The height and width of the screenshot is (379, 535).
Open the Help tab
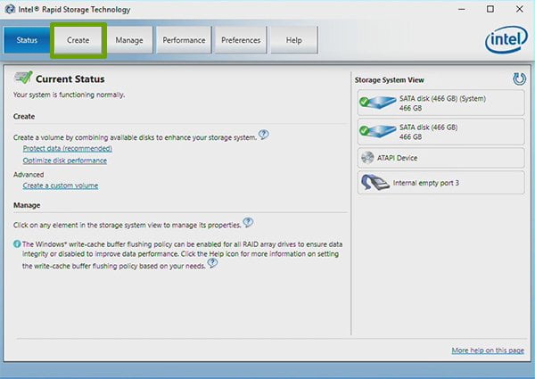pos(293,40)
